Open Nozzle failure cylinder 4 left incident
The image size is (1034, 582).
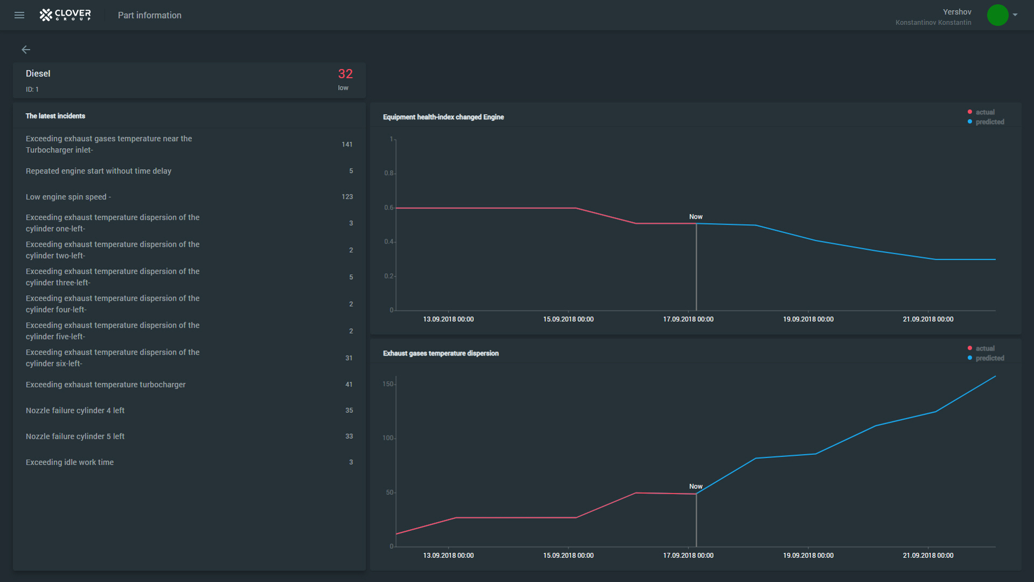pyautogui.click(x=75, y=411)
